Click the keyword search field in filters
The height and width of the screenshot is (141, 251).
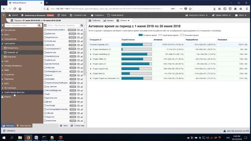pos(21,25)
